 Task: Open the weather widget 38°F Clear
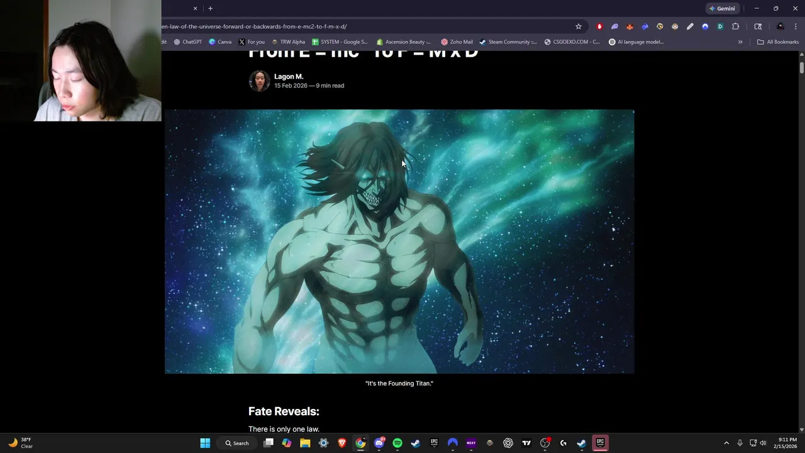click(21, 443)
